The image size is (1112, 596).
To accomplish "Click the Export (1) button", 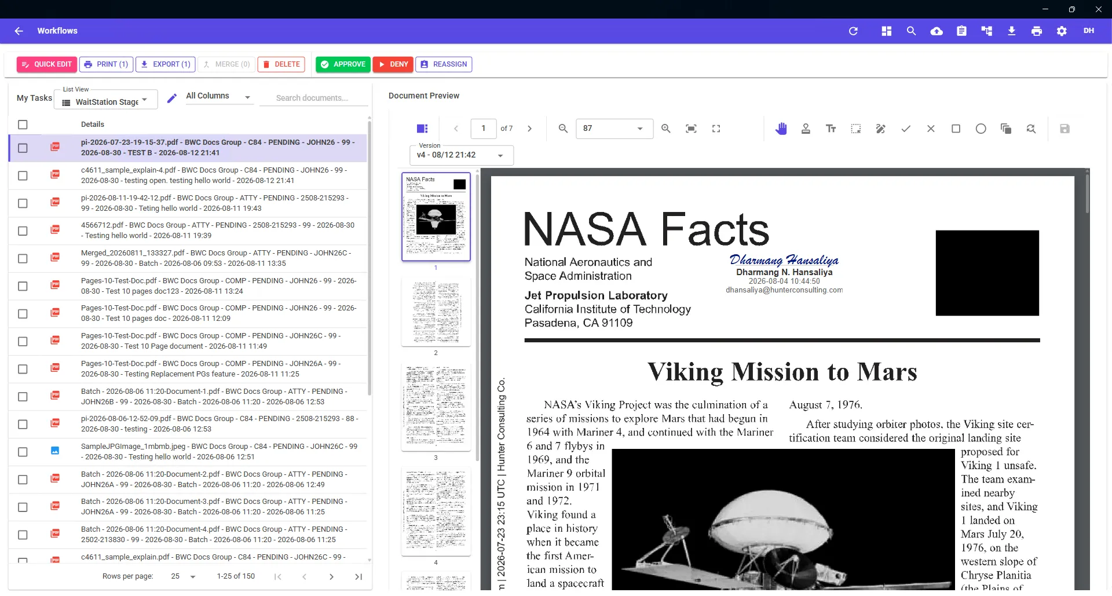I will [165, 64].
